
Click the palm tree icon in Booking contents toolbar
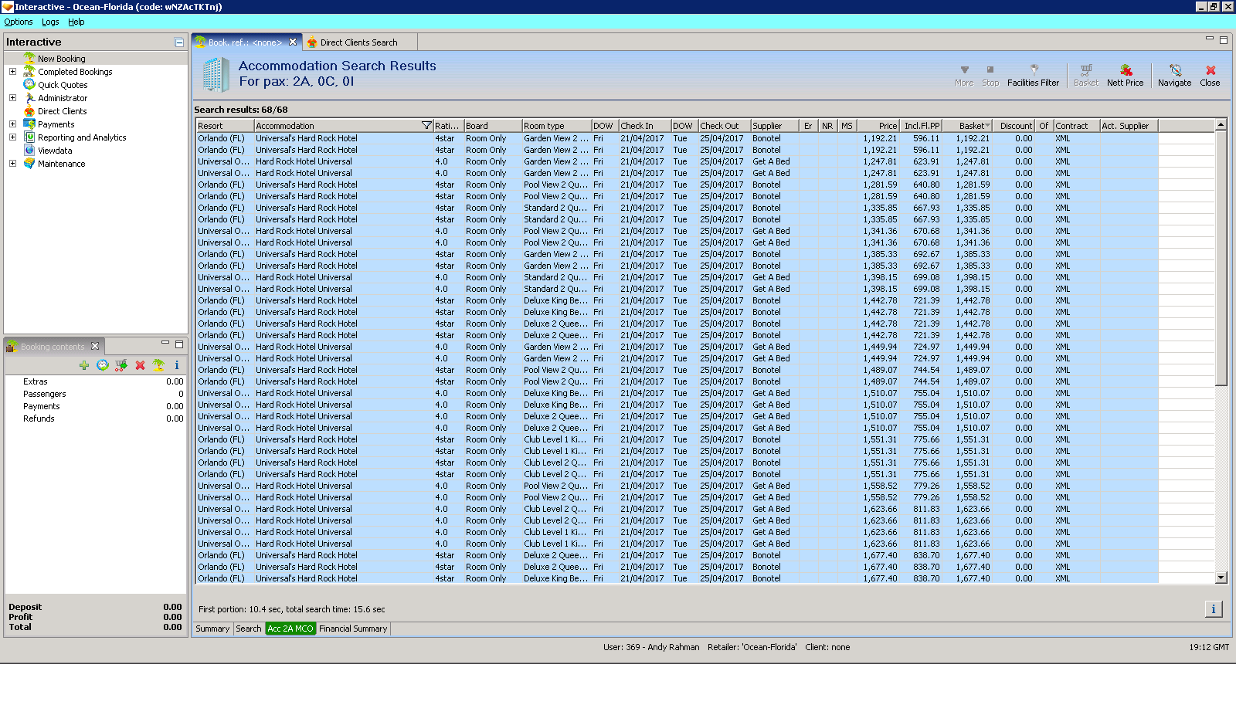click(158, 365)
